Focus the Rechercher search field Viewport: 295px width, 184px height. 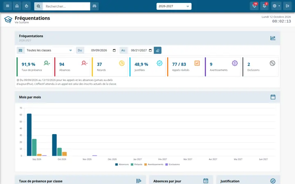[x=66, y=6]
